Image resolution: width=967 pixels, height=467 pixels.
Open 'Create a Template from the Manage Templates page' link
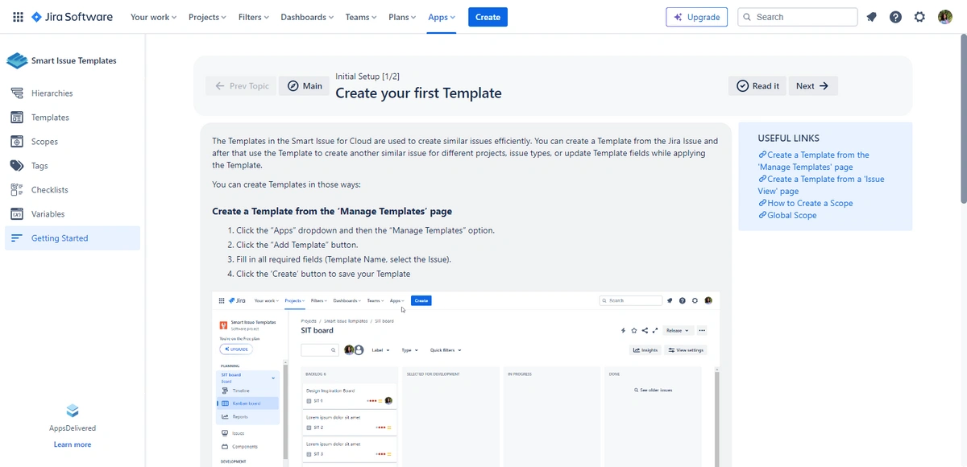click(x=814, y=161)
